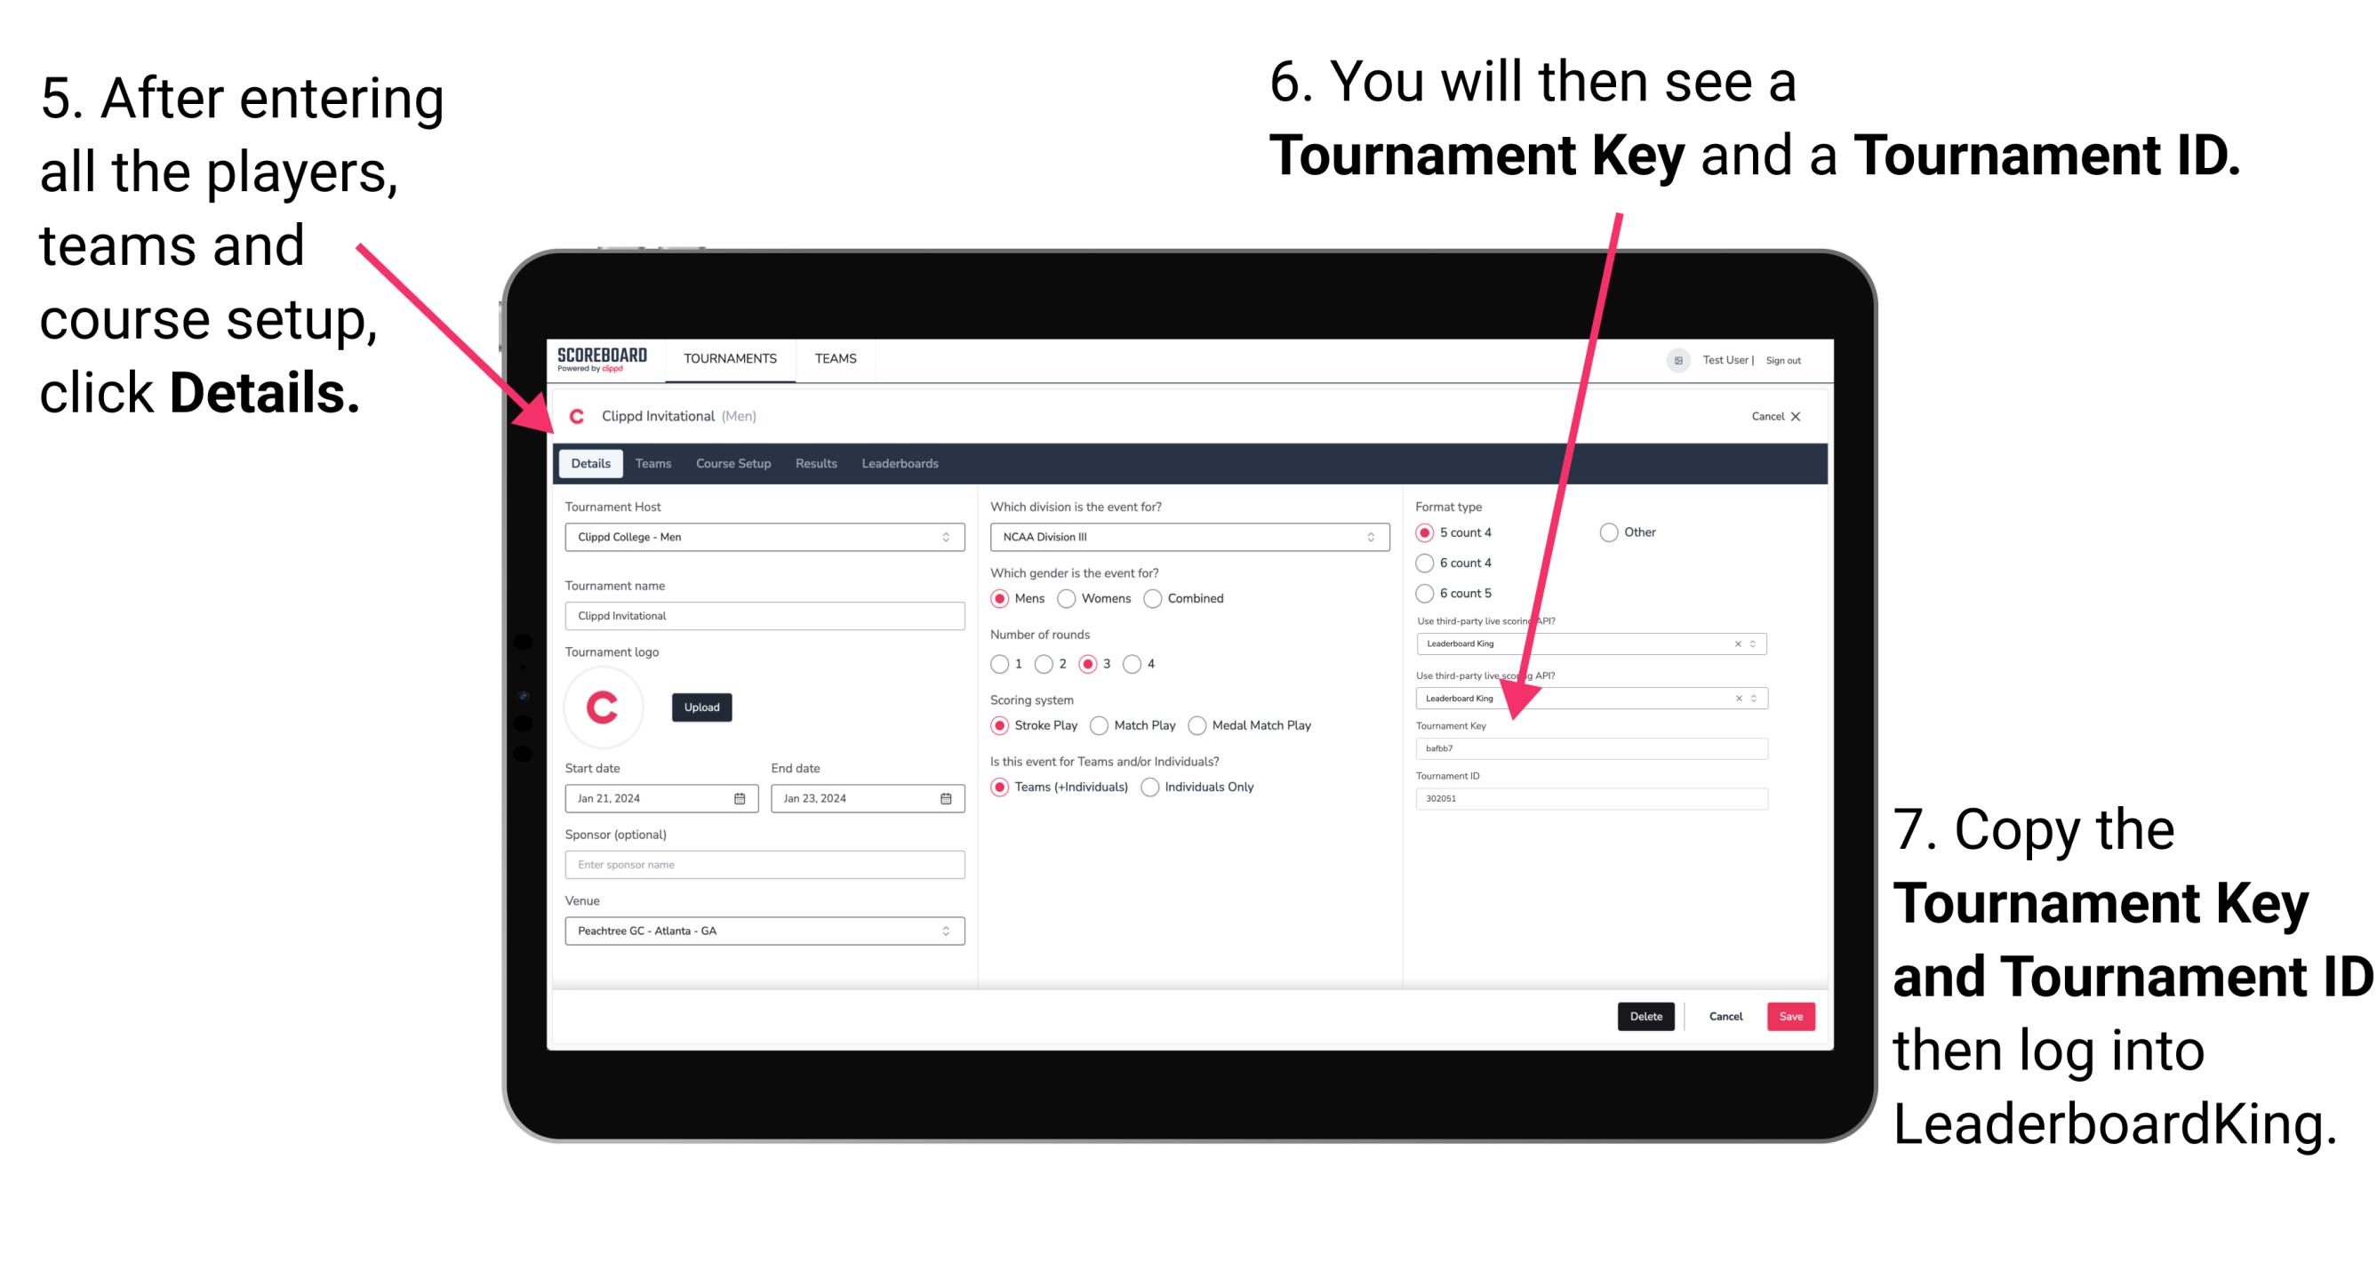
Task: Expand the Tournament Host dropdown
Action: 945,537
